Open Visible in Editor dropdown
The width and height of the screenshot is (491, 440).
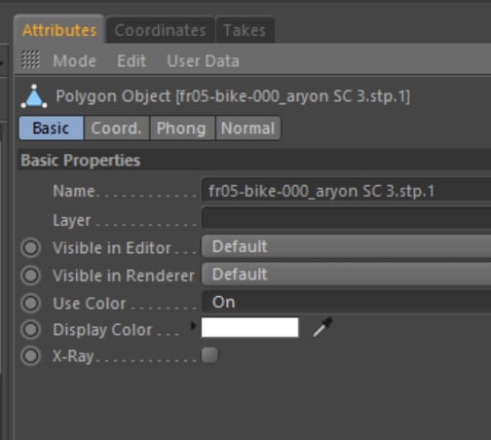(346, 246)
